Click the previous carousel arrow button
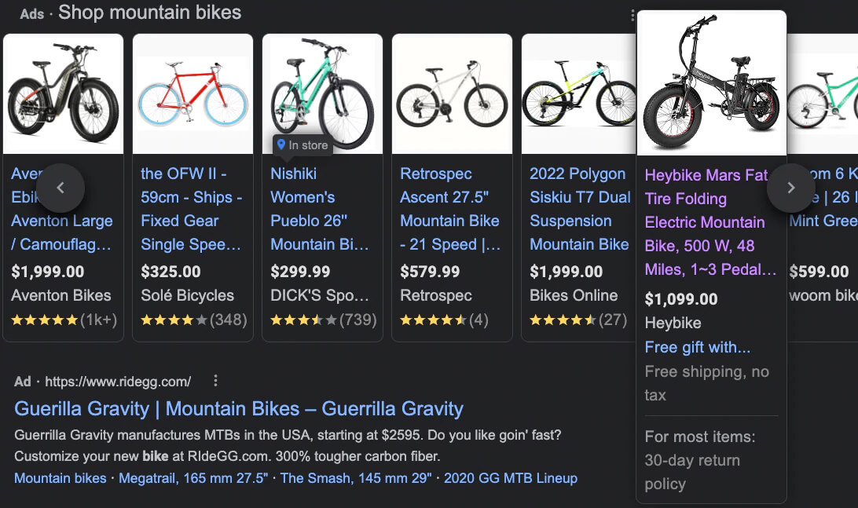Screen dimensions: 858x508 pos(60,188)
